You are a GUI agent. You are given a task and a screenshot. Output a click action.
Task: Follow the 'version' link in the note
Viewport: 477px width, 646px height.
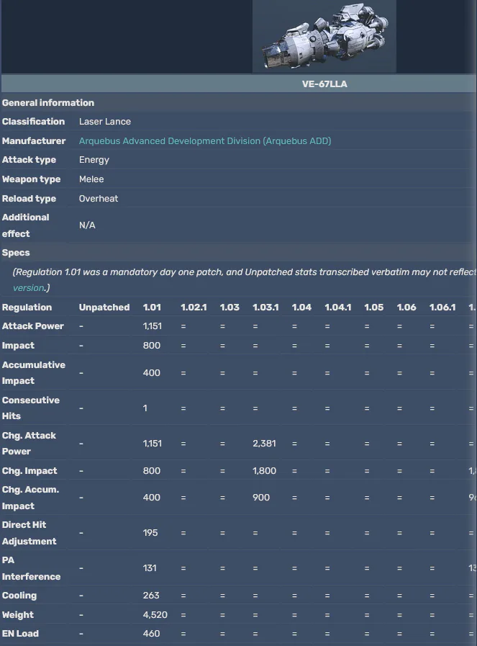(28, 287)
